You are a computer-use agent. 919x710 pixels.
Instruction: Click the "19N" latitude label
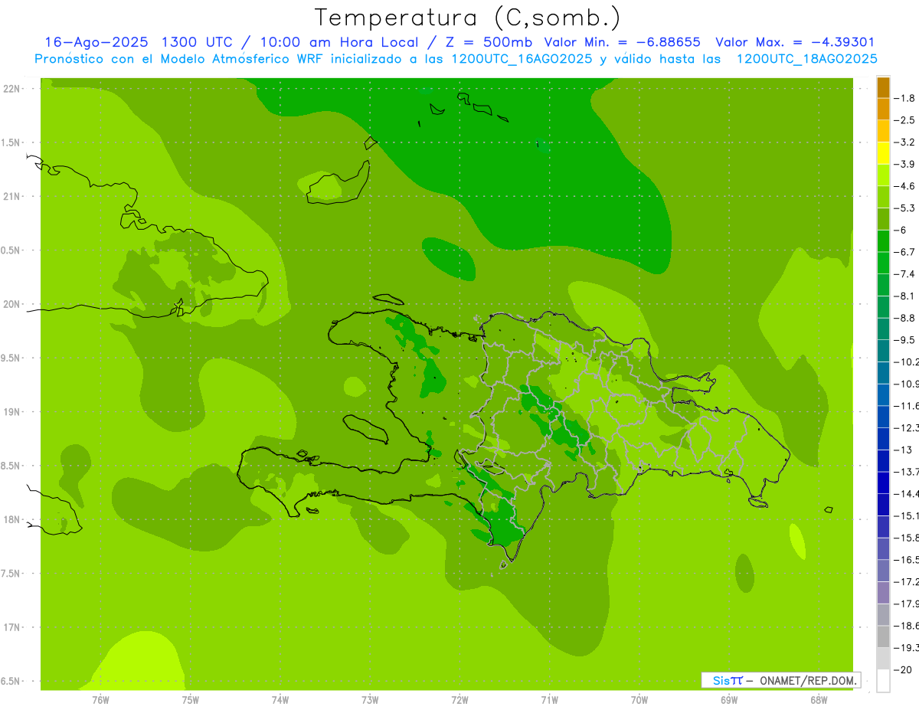pos(11,411)
